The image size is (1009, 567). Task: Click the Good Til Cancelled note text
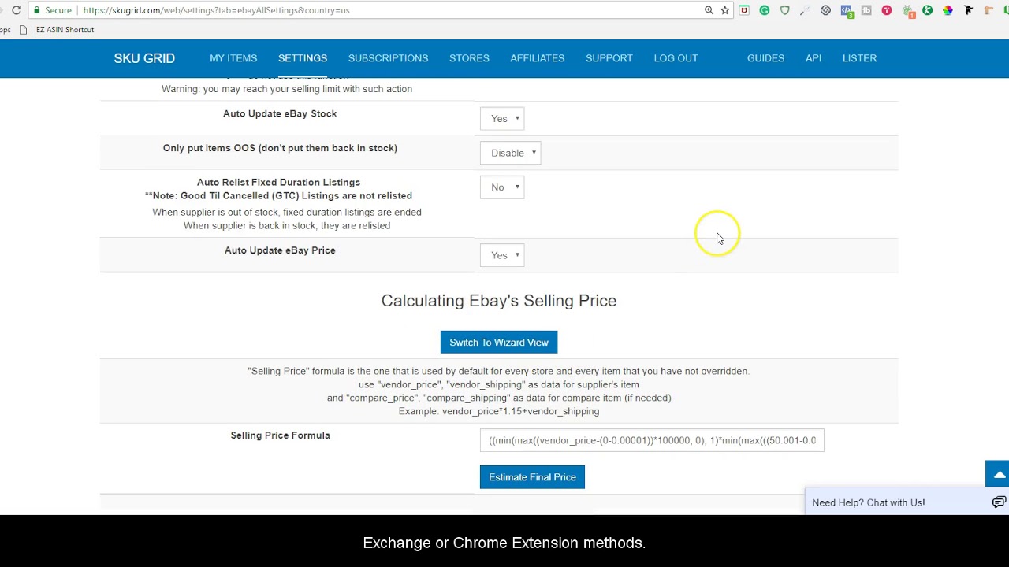coord(278,195)
